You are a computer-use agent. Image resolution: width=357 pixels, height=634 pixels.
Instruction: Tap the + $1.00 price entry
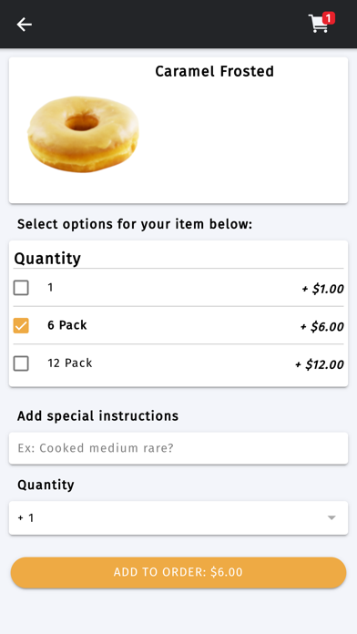point(322,289)
